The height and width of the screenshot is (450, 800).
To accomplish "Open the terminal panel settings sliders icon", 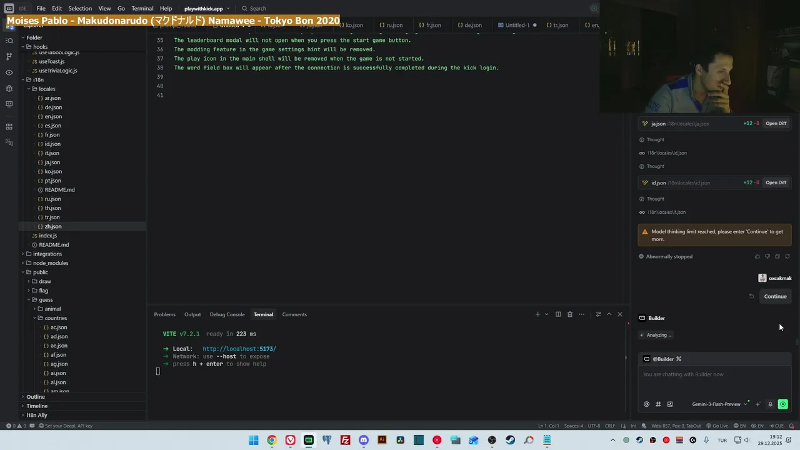I will coord(598,314).
